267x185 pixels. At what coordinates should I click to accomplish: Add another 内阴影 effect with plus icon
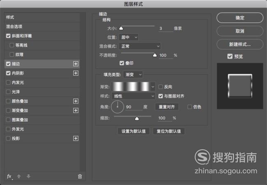[x=76, y=73]
